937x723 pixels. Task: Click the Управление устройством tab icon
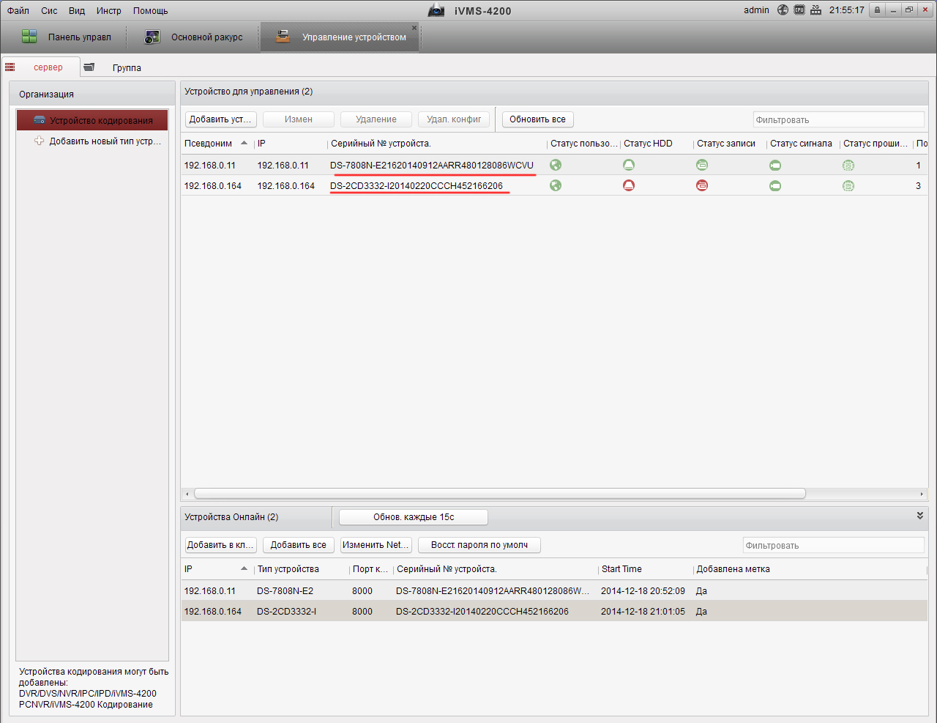pyautogui.click(x=283, y=37)
